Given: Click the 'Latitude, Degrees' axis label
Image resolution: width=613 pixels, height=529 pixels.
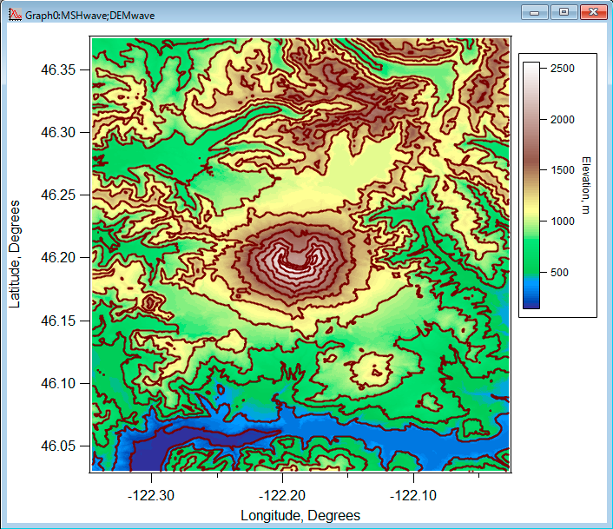Looking at the screenshot, I should tap(15, 255).
